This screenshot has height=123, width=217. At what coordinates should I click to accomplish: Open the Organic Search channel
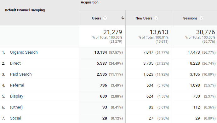[x=24, y=52]
